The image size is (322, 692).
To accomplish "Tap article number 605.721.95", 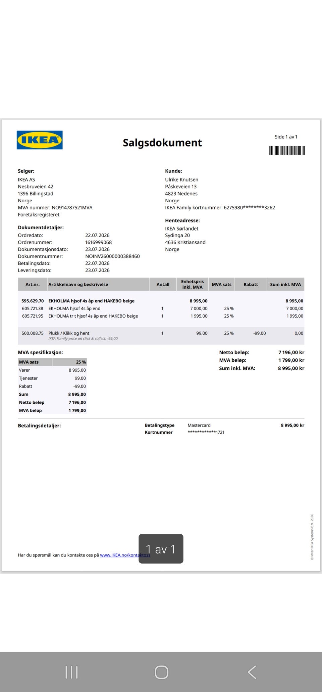I will pyautogui.click(x=33, y=316).
